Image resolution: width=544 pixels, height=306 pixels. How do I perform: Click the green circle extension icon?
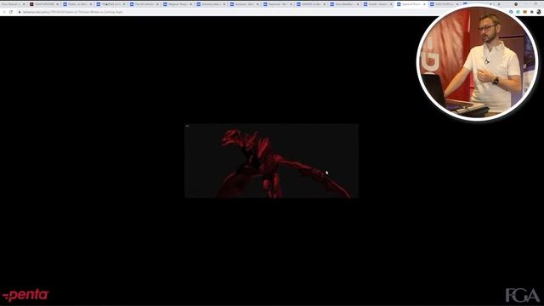click(518, 12)
